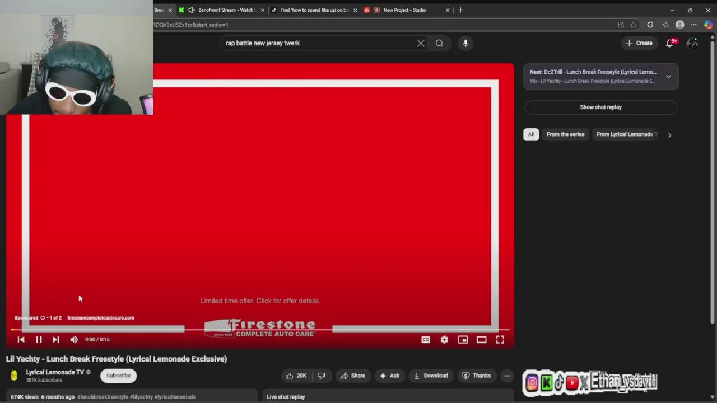Open the player settings gear
The width and height of the screenshot is (717, 403).
(x=444, y=339)
